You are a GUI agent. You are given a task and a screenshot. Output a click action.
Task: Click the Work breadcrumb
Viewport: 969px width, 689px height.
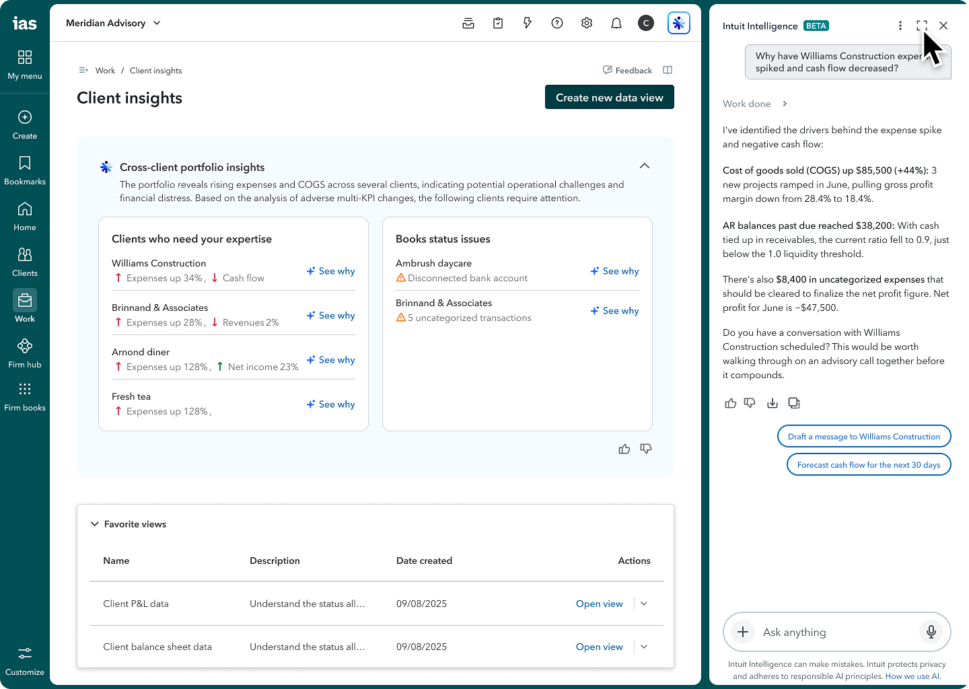point(105,71)
